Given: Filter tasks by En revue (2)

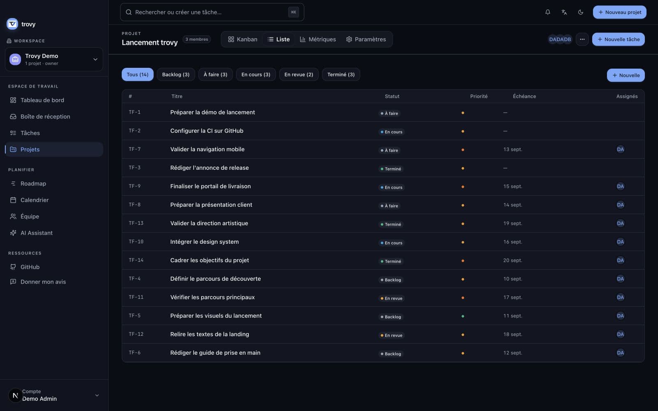Looking at the screenshot, I should [x=299, y=74].
